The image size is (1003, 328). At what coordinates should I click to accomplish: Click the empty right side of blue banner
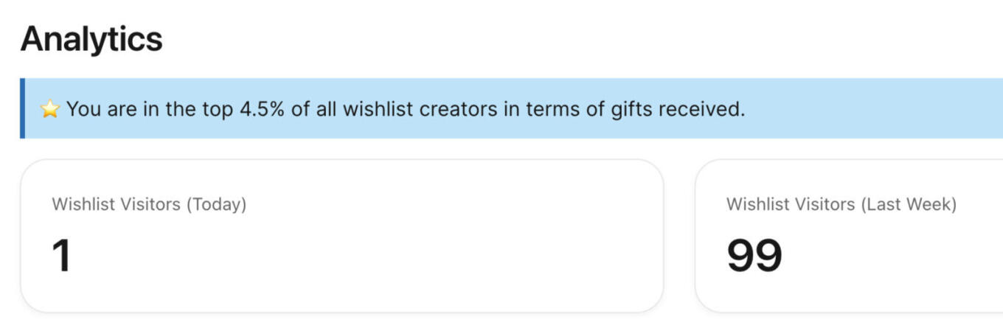click(x=885, y=108)
